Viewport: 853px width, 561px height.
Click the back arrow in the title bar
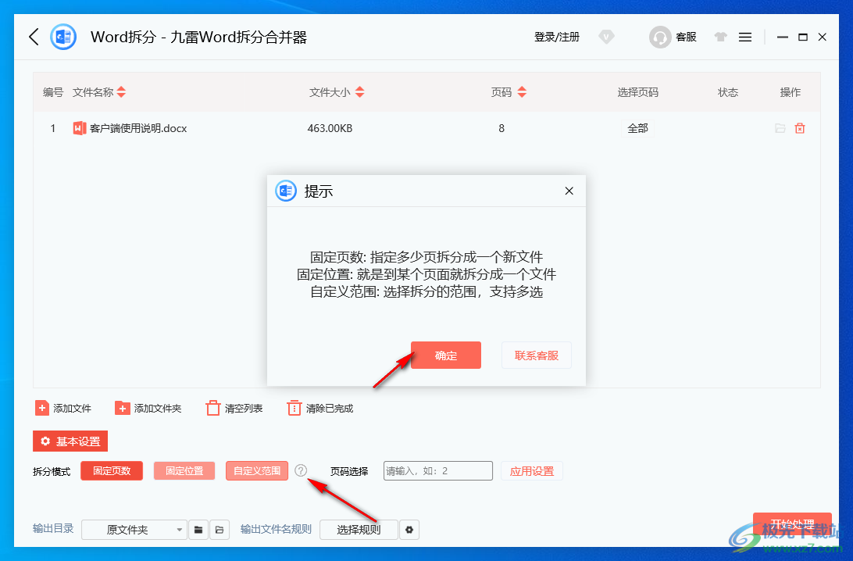pyautogui.click(x=33, y=36)
